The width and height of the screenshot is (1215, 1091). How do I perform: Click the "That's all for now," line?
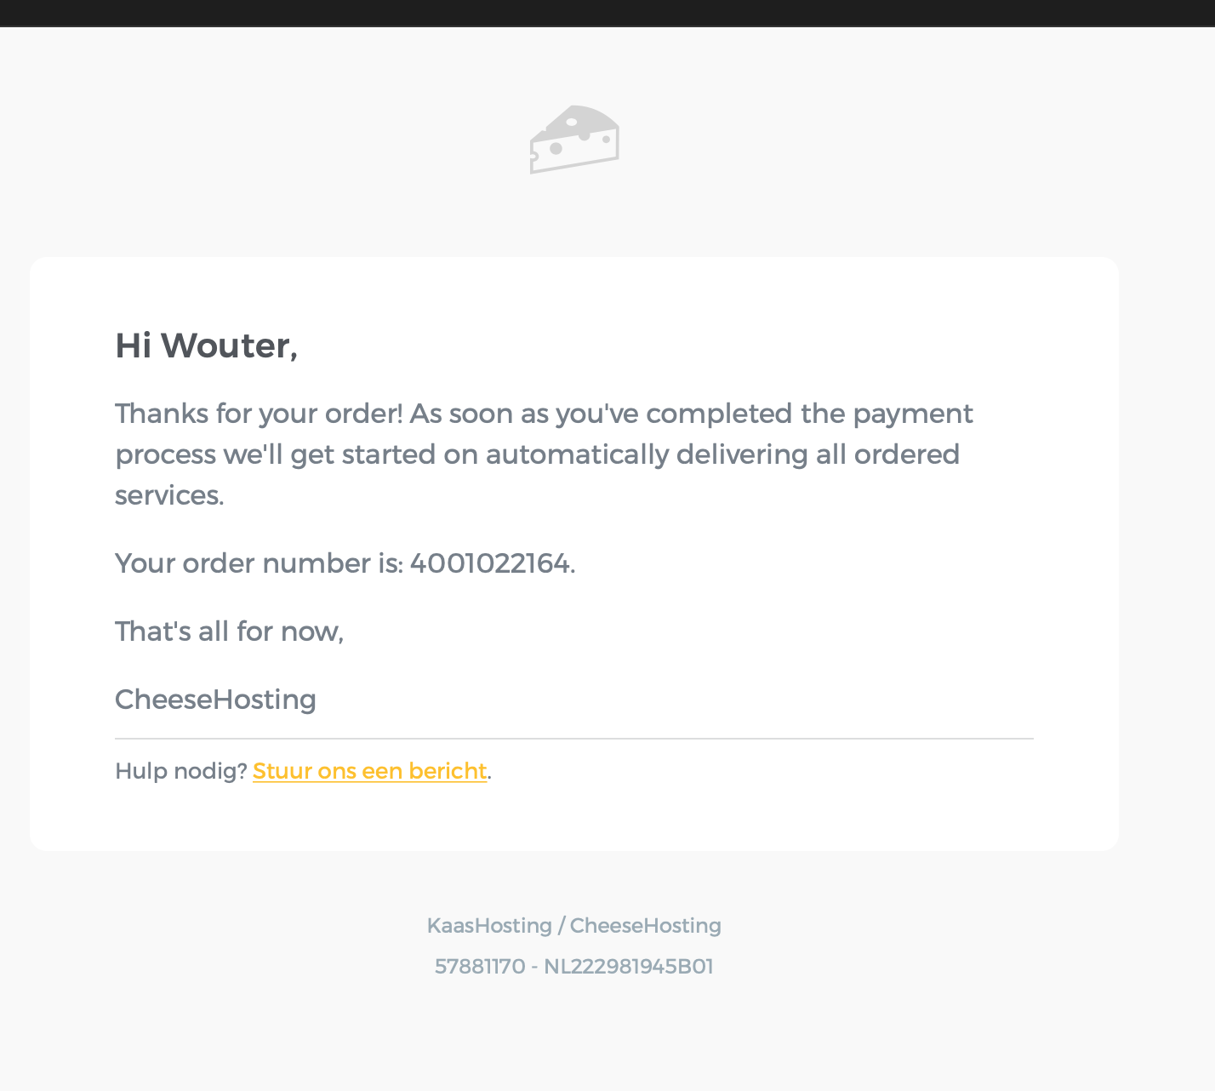[229, 631]
